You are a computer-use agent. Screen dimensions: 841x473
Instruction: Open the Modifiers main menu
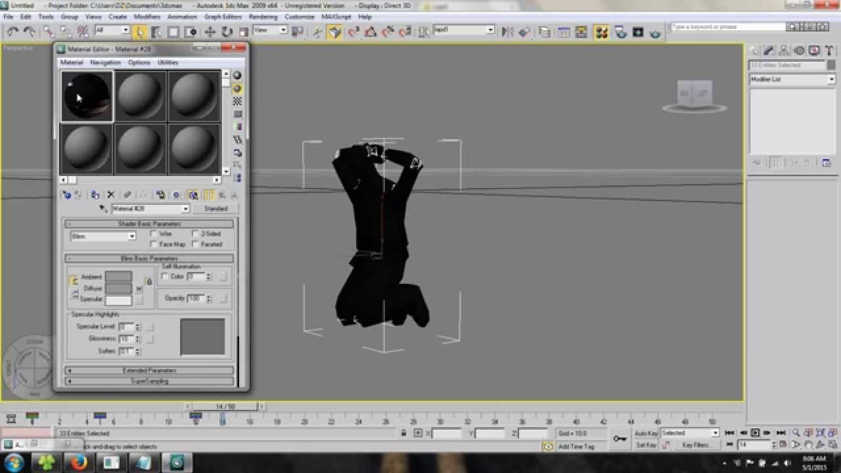pos(147,16)
